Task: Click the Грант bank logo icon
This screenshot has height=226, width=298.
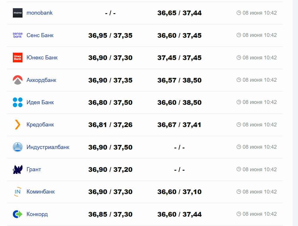Action: (18, 169)
